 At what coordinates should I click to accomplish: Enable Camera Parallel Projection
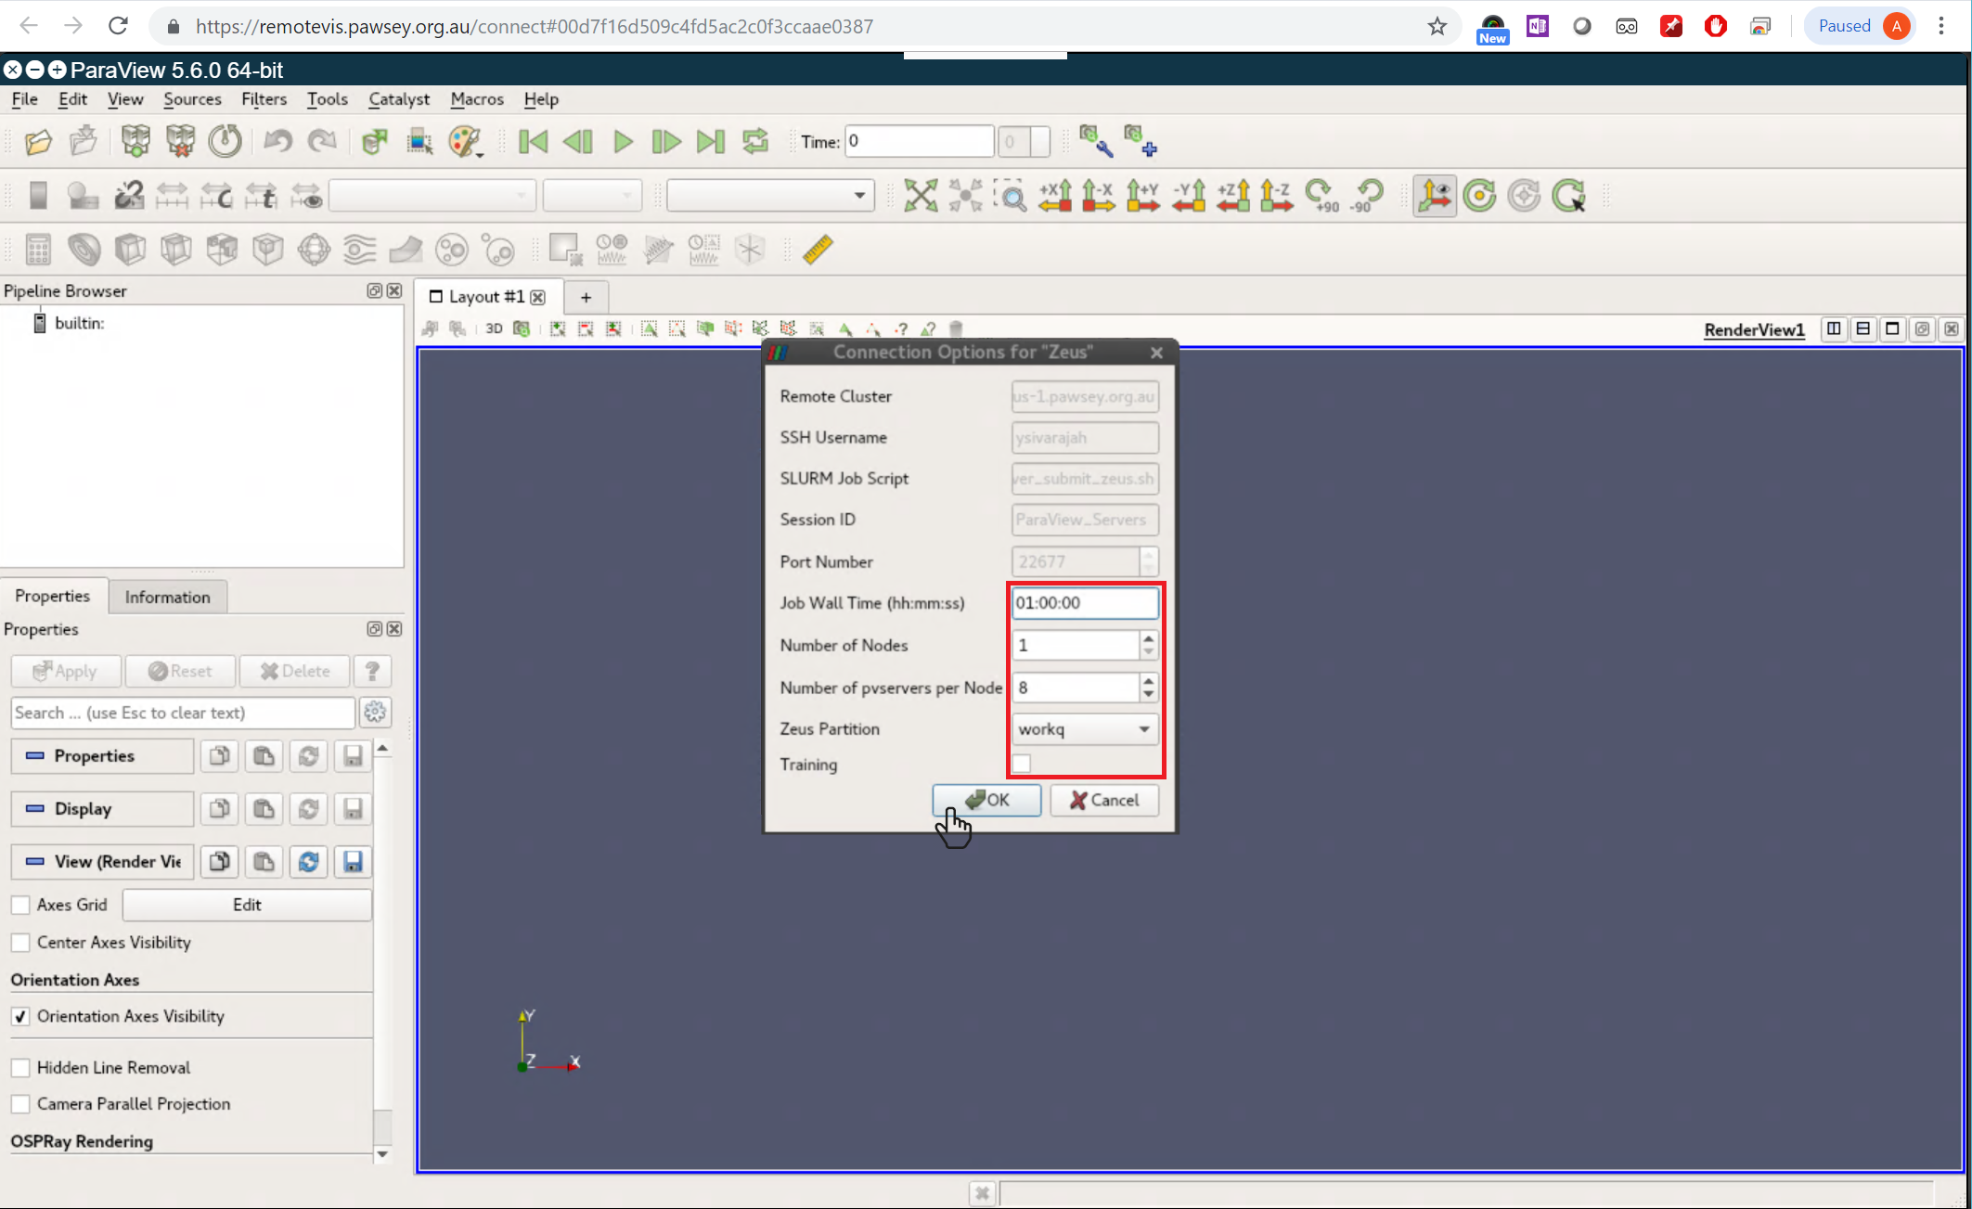click(x=20, y=1103)
